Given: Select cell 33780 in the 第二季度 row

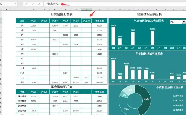Looking at the screenshot, I should pyautogui.click(x=34, y=101).
